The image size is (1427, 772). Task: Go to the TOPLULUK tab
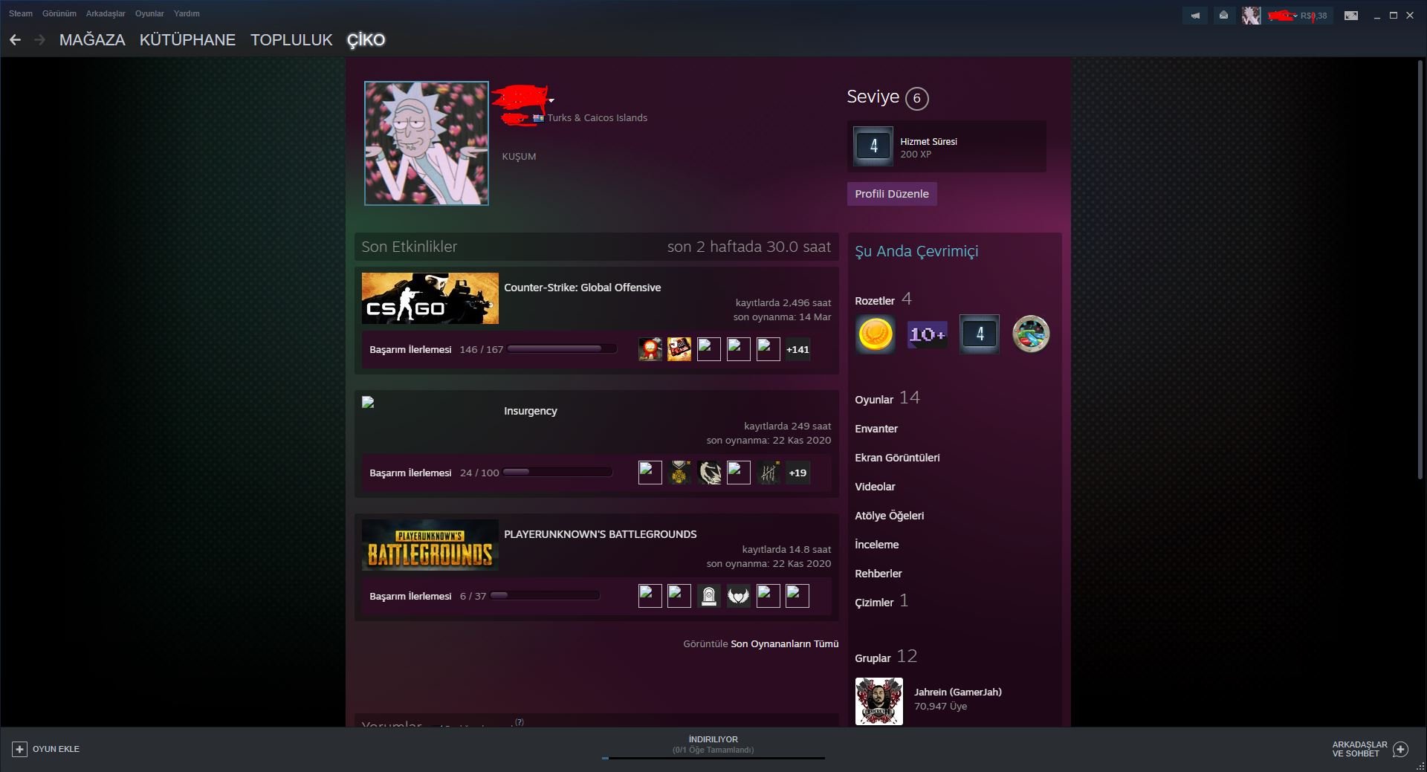click(291, 40)
